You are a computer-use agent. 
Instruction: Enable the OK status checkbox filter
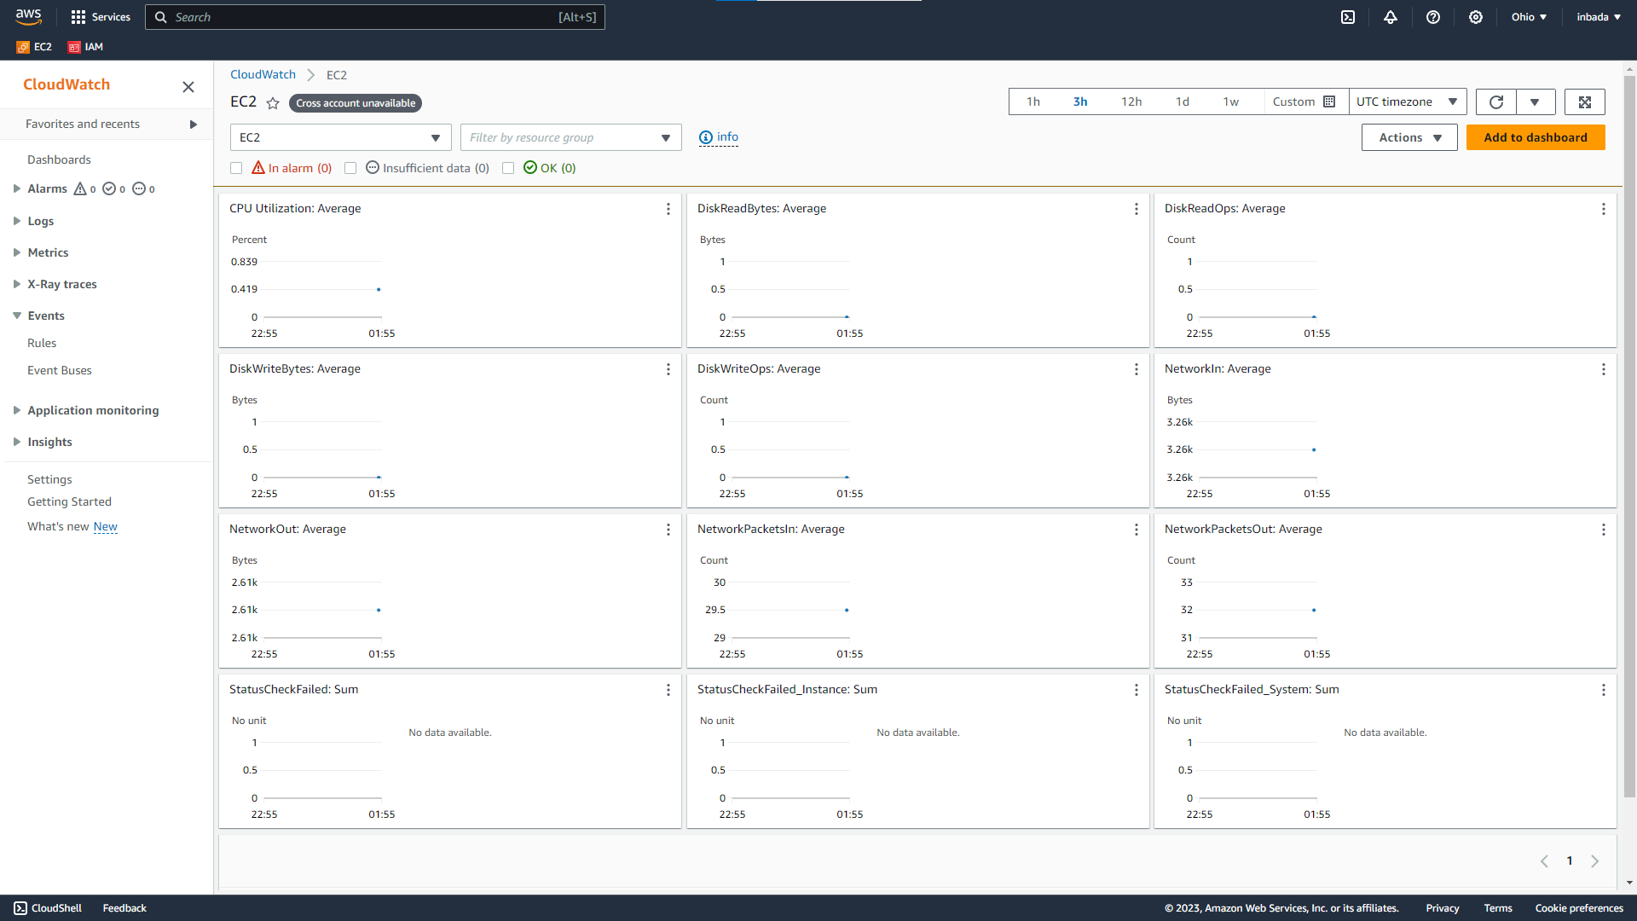coord(508,167)
